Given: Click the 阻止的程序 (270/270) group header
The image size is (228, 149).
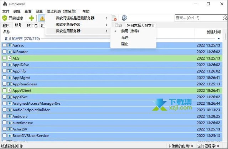Looking at the screenshot, I should click(x=22, y=39).
